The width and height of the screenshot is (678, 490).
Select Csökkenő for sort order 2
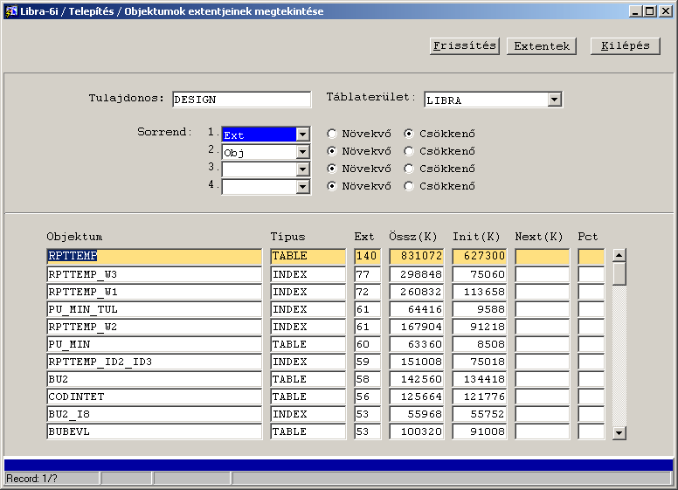tap(409, 151)
